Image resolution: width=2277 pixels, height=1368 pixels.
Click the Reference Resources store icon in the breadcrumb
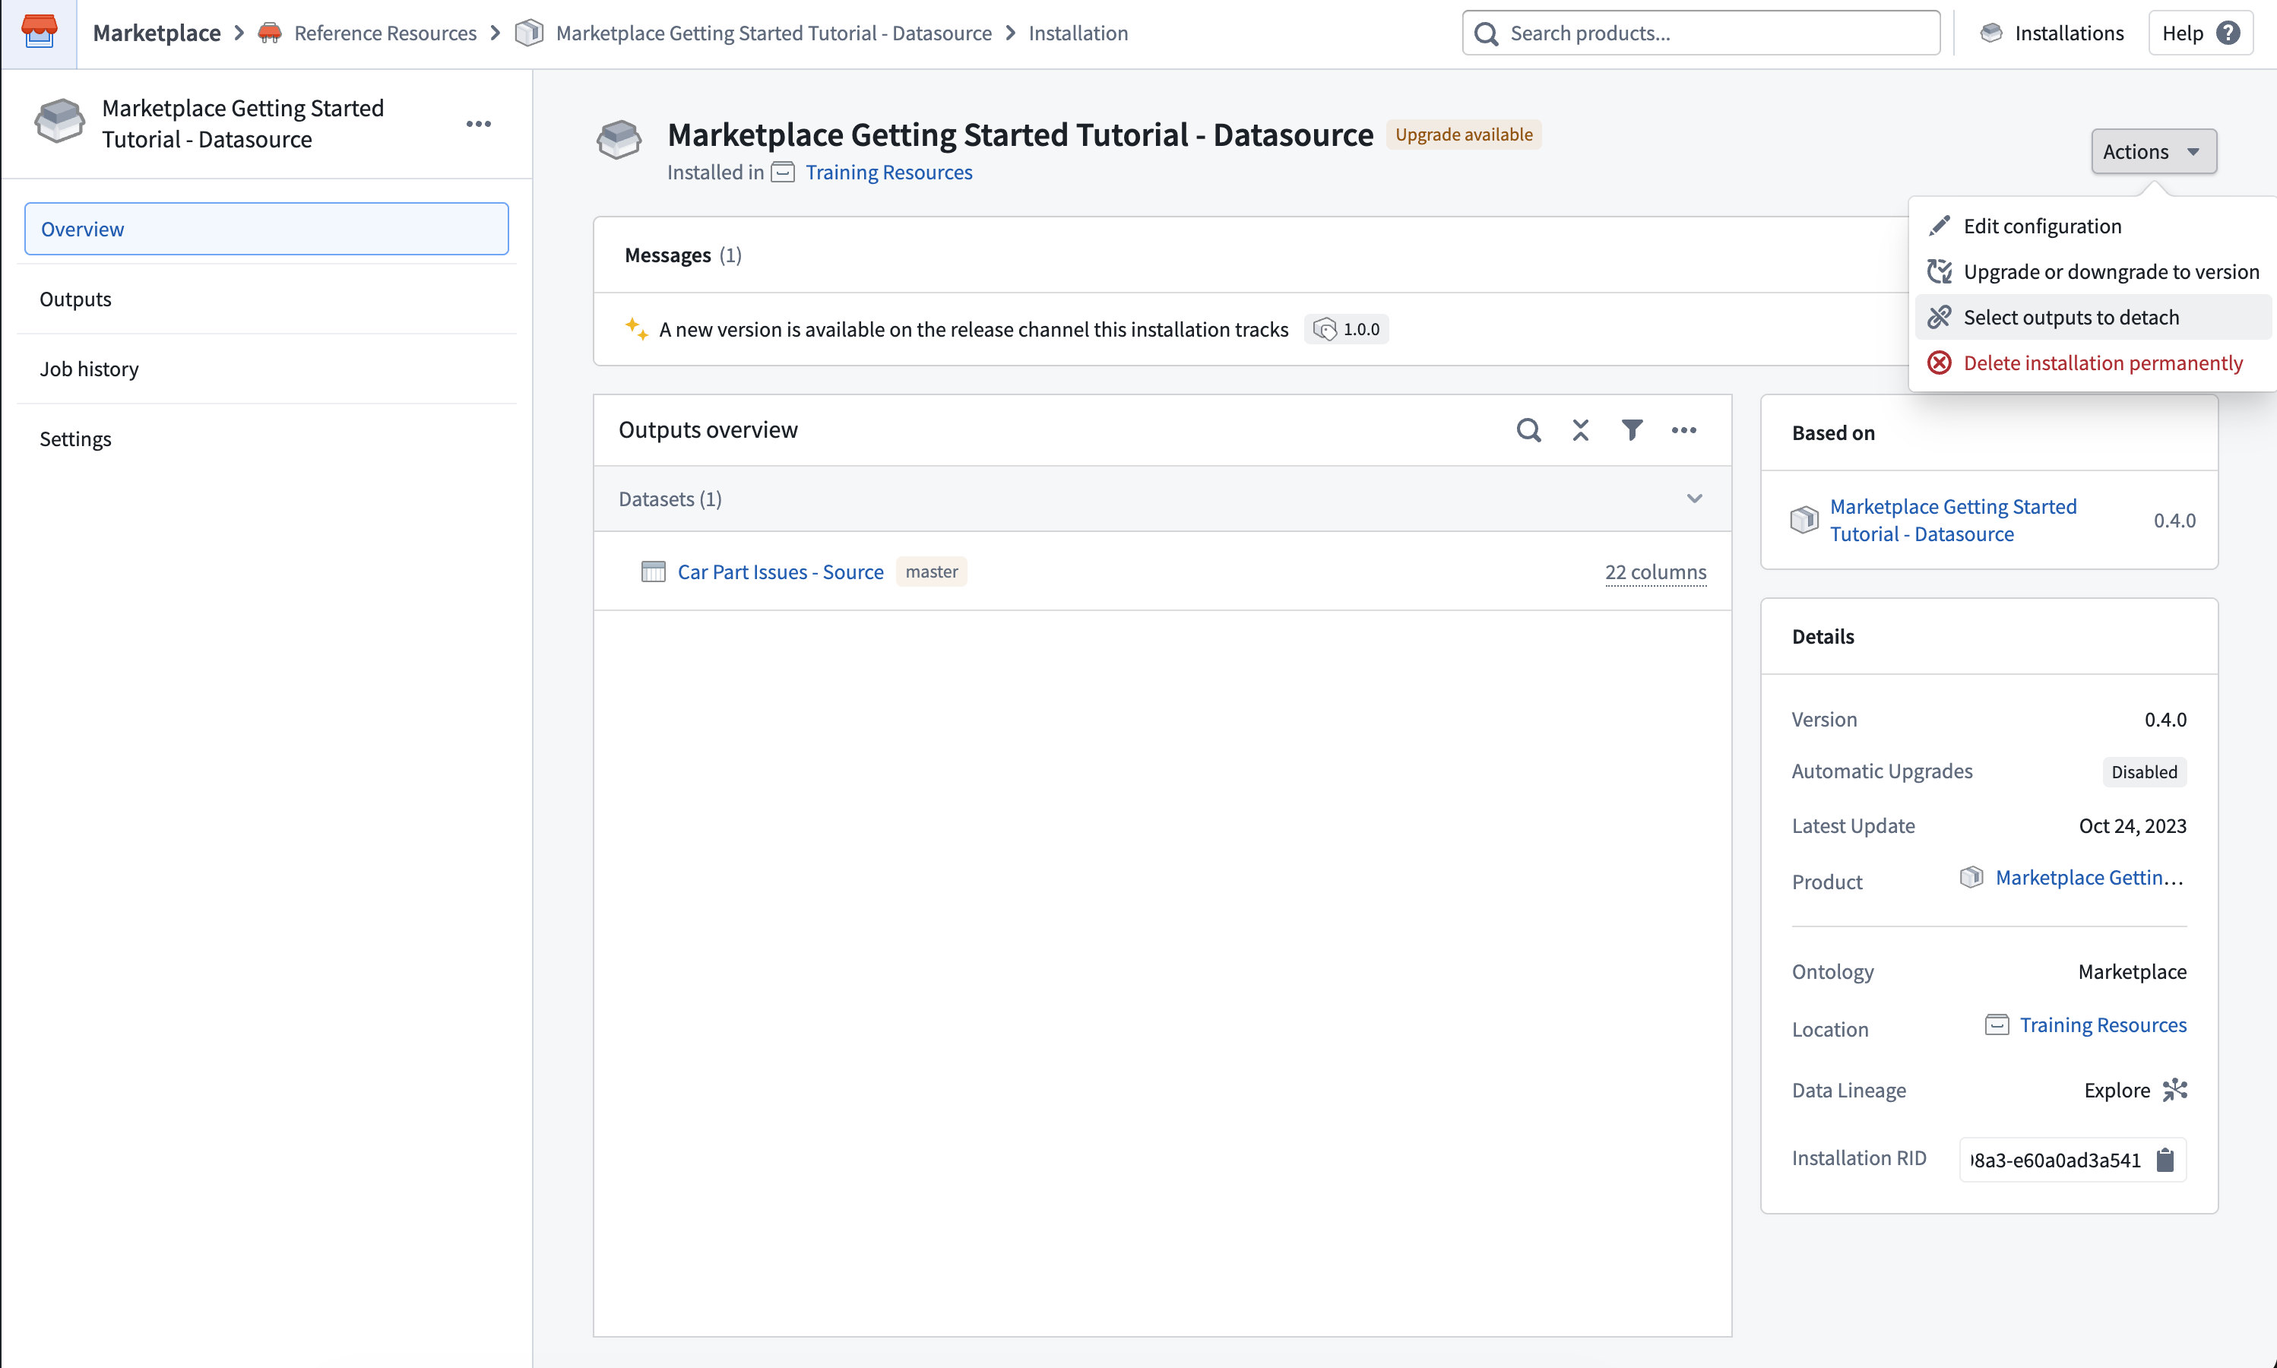coord(269,33)
